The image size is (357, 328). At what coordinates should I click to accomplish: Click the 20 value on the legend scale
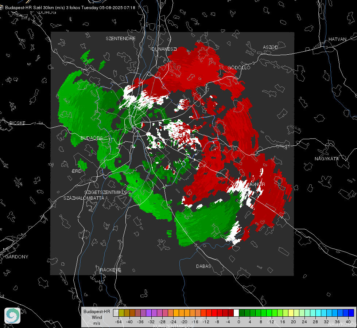(x=293, y=322)
